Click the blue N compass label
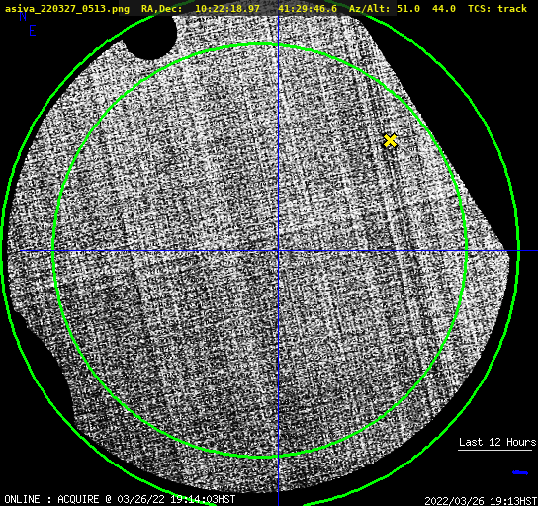 point(23,16)
